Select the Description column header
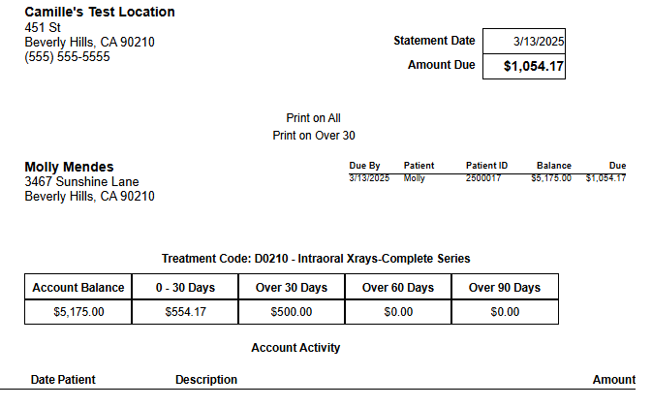 pyautogui.click(x=206, y=380)
